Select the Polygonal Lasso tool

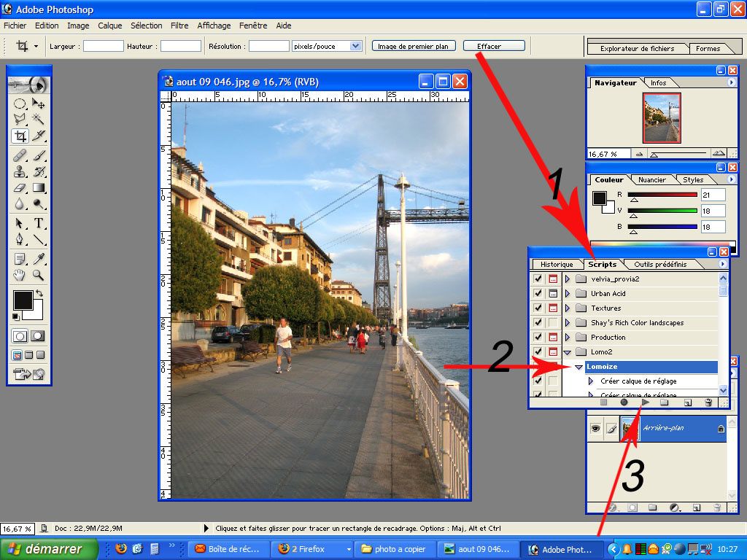20,119
